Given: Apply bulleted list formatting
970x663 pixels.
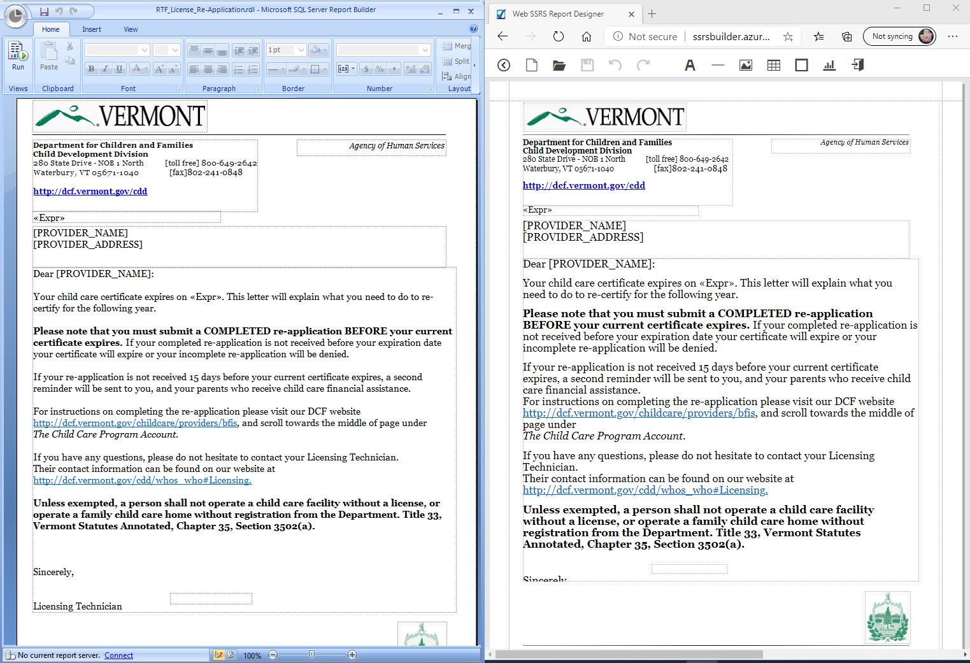Looking at the screenshot, I should [x=239, y=69].
